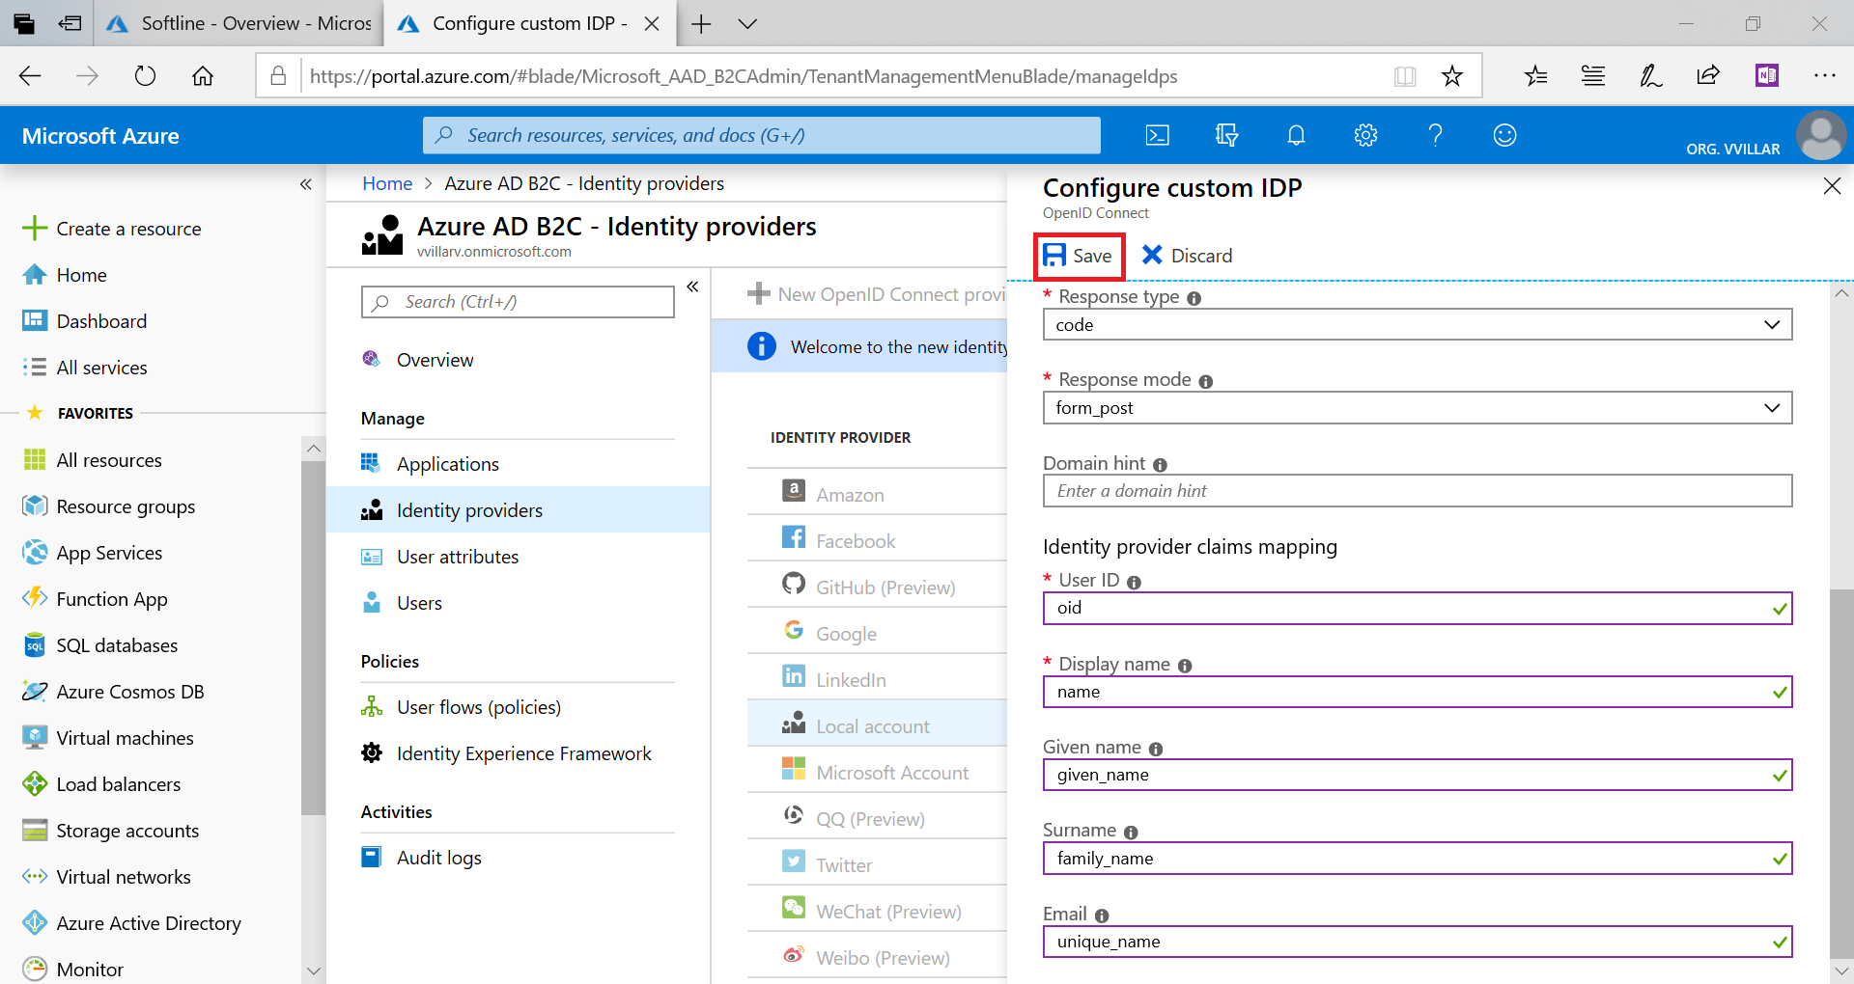The height and width of the screenshot is (984, 1854).
Task: Select the WeChat (Preview) provider
Action: [888, 910]
